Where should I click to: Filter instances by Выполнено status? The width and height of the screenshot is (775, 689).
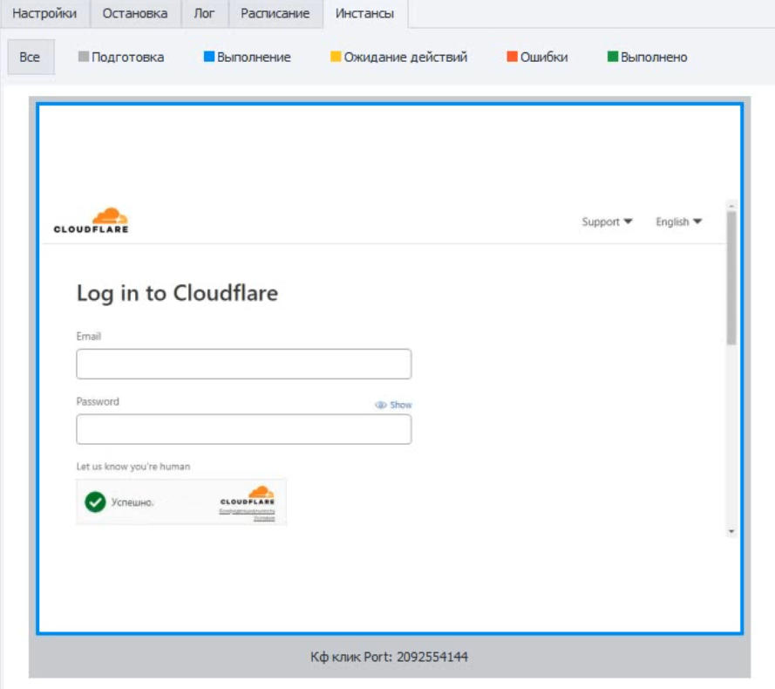(x=648, y=57)
